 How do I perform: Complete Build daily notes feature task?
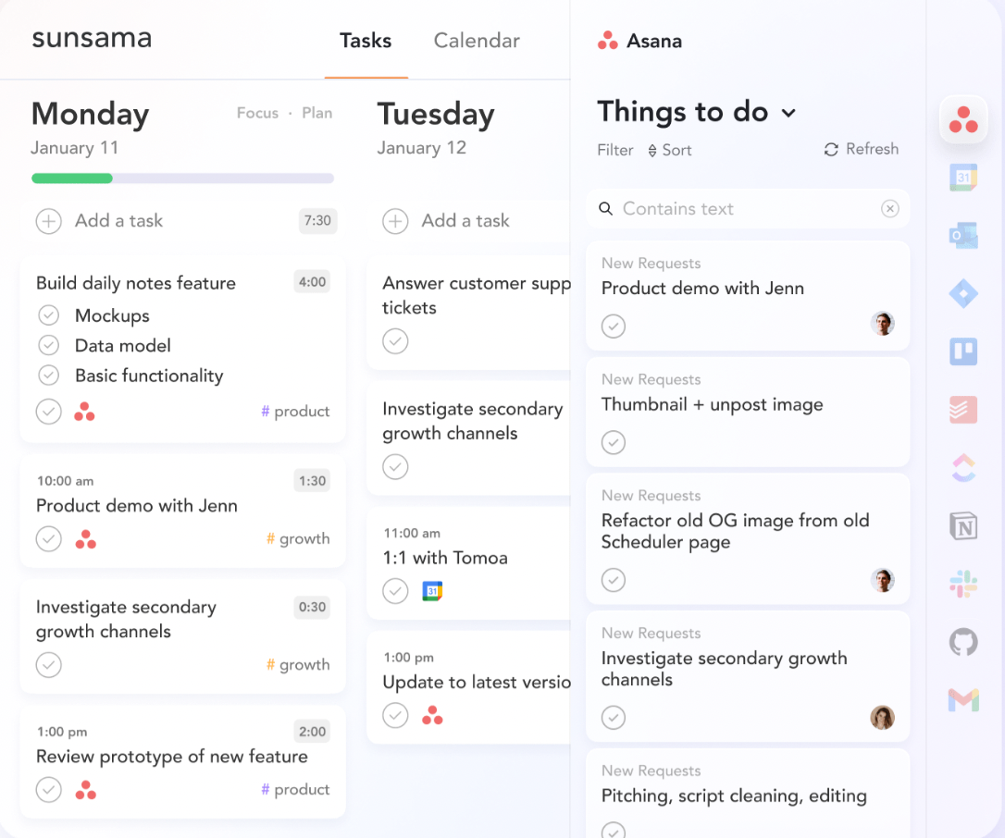(x=49, y=412)
